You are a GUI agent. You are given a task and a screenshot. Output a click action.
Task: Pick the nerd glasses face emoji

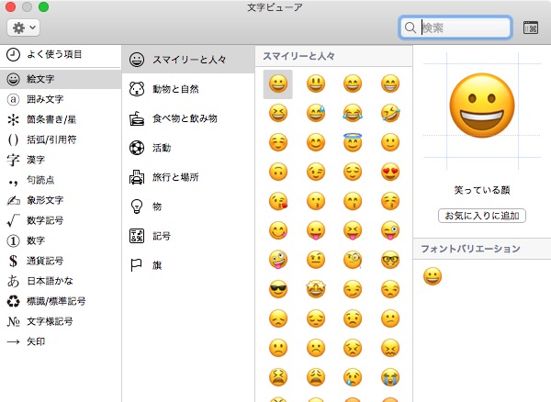point(390,260)
